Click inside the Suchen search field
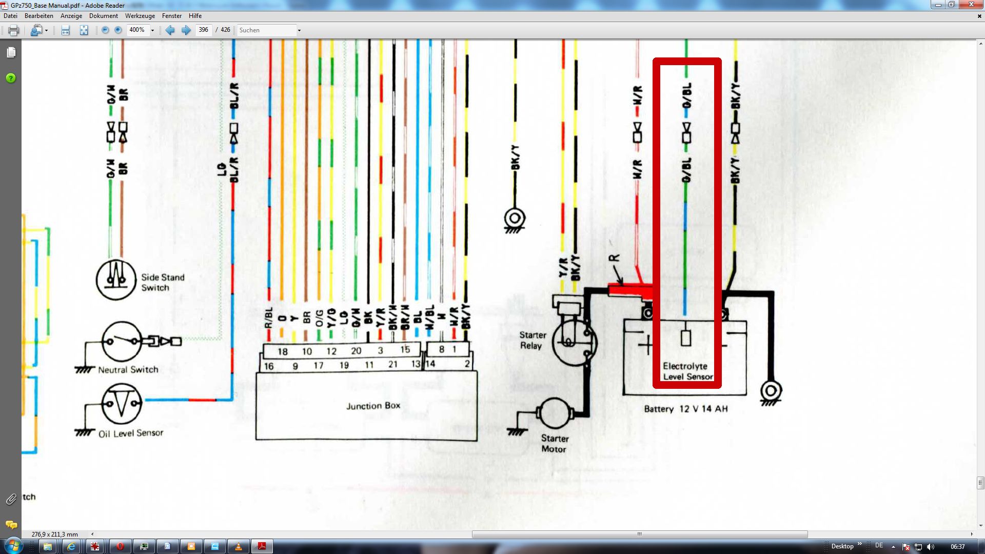The image size is (985, 554). click(x=266, y=30)
